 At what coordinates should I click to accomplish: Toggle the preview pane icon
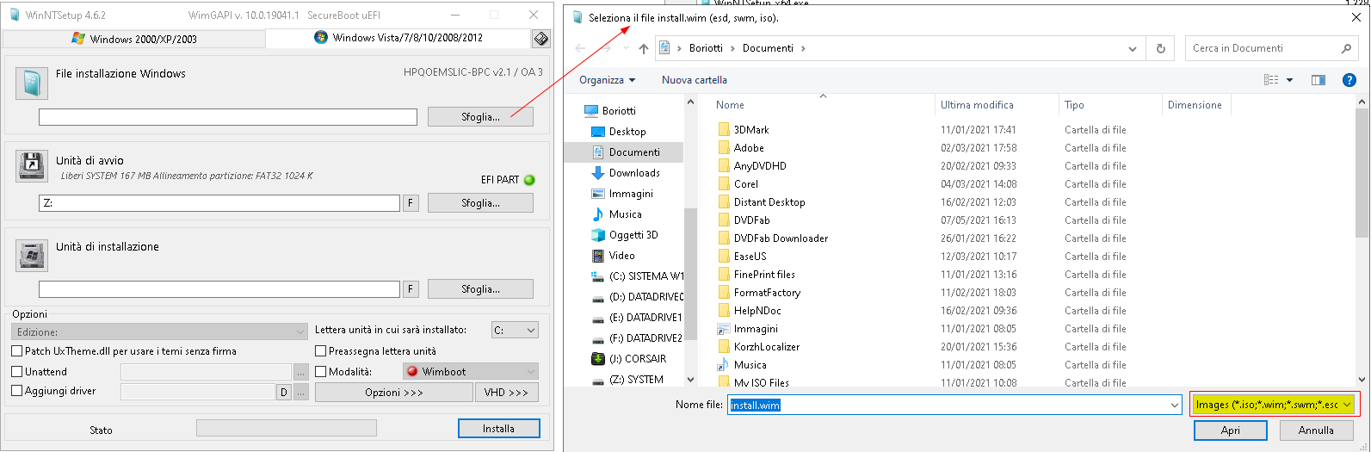click(1319, 80)
